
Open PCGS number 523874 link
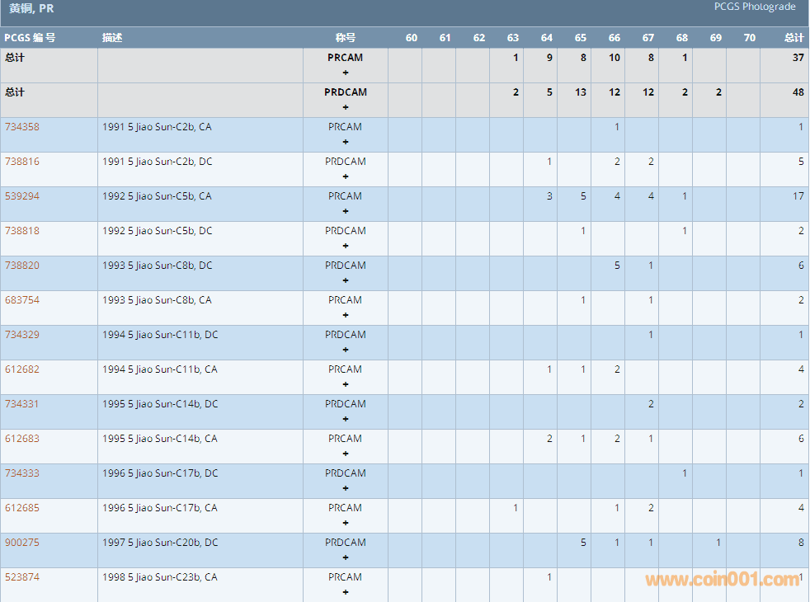point(22,577)
